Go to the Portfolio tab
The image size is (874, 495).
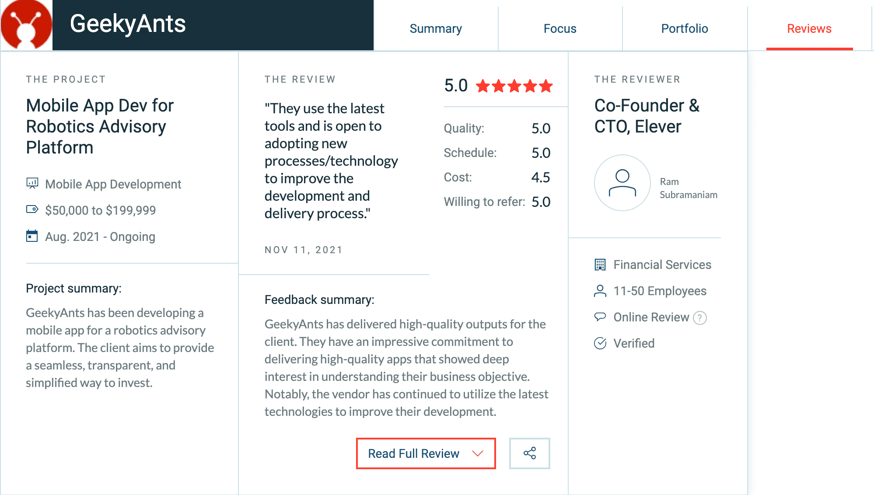(x=685, y=29)
